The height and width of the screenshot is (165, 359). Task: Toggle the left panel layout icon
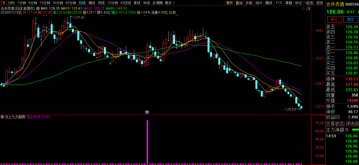click(x=3, y=3)
